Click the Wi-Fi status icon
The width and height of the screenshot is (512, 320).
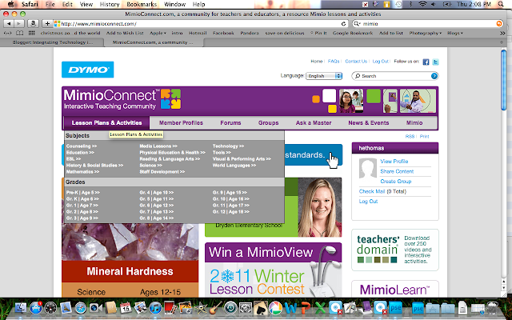[422, 4]
